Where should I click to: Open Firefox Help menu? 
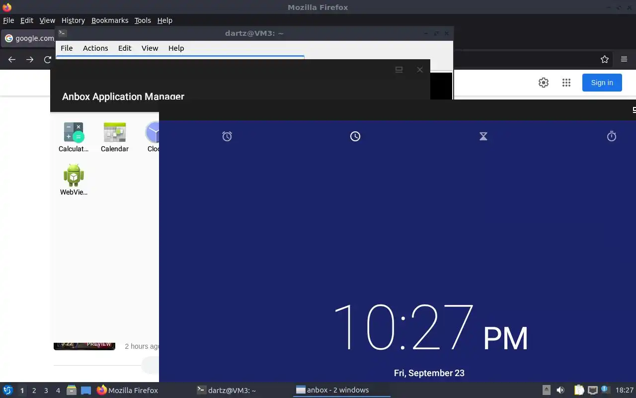164,20
